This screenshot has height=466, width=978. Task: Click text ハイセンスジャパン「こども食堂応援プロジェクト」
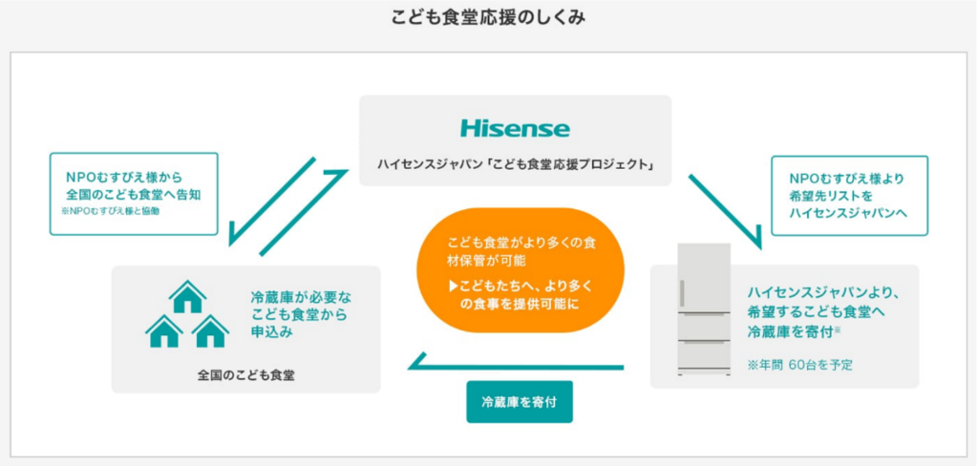[515, 164]
